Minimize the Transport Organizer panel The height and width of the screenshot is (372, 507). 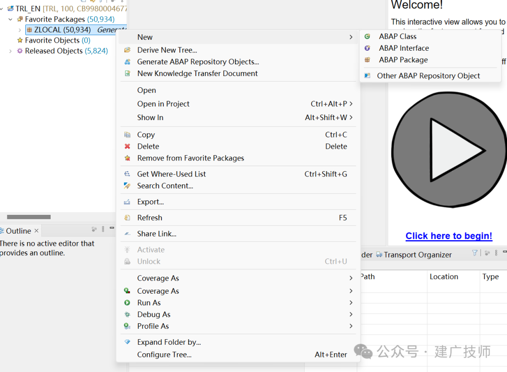point(504,251)
